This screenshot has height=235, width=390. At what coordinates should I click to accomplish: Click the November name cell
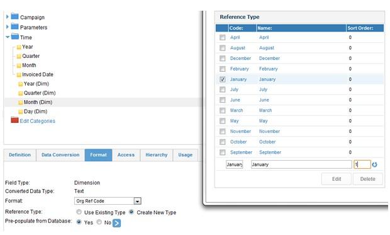click(269, 131)
